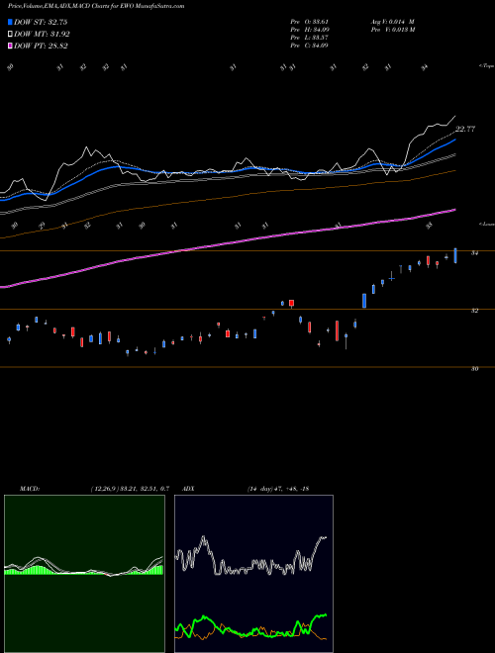Click the blue DOW ST legend swatch

point(11,22)
